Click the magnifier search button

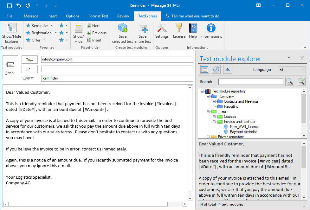[x=289, y=81]
